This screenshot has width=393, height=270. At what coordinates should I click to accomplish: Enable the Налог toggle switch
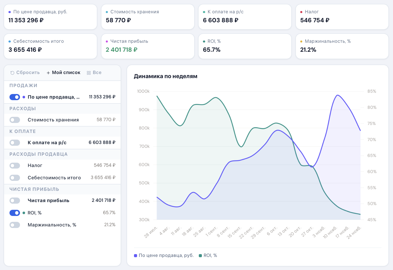tap(15, 165)
